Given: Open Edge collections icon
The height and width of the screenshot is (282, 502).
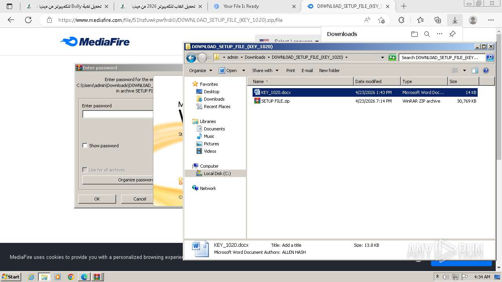Looking at the screenshot, I should tap(438, 20).
